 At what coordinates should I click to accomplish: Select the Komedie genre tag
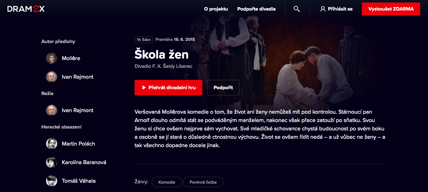(x=167, y=182)
